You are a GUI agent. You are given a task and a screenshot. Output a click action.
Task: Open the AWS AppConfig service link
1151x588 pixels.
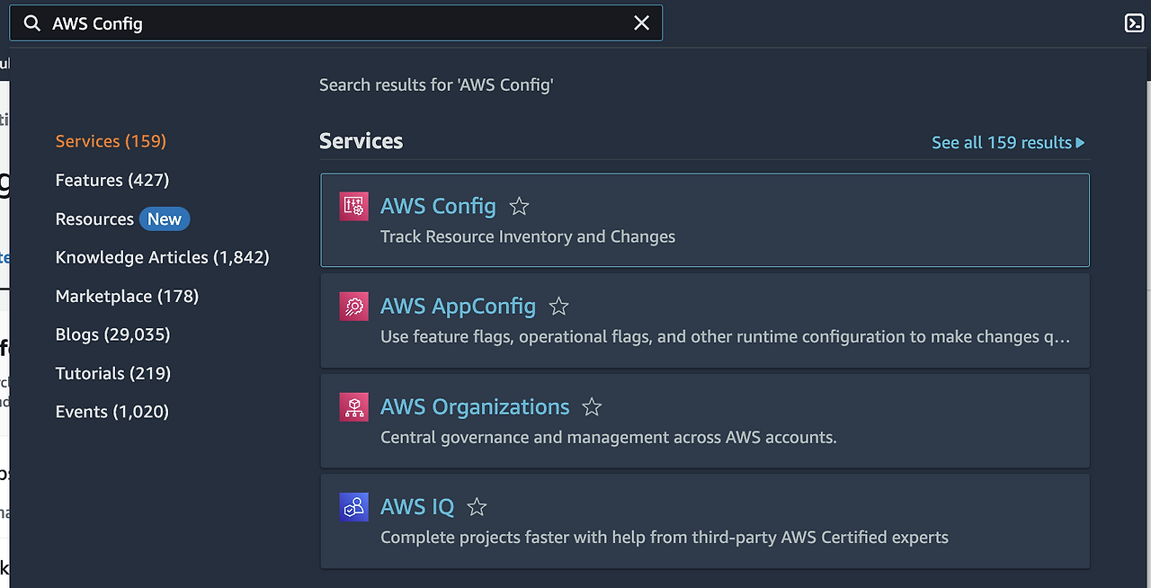pyautogui.click(x=458, y=307)
